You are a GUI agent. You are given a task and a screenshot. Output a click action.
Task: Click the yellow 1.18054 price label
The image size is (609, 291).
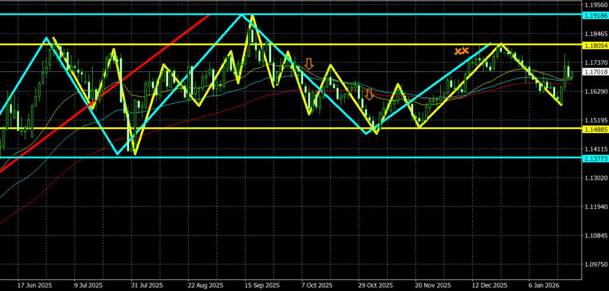[x=595, y=45]
